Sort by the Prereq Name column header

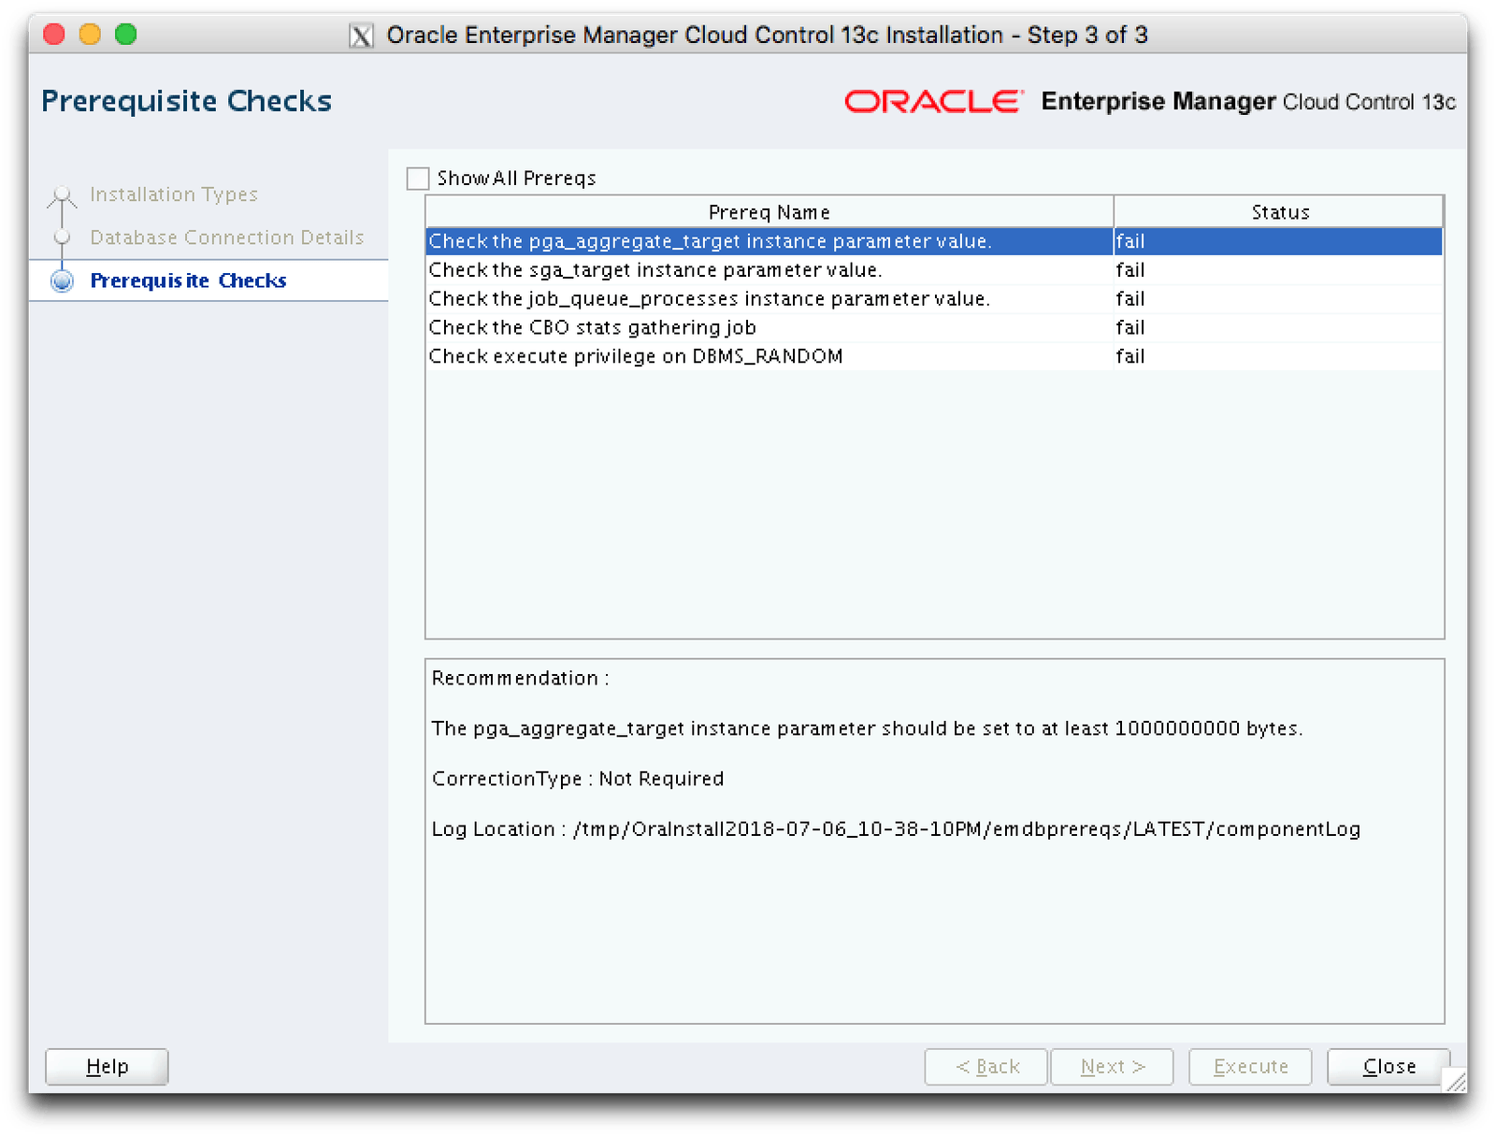pos(769,212)
